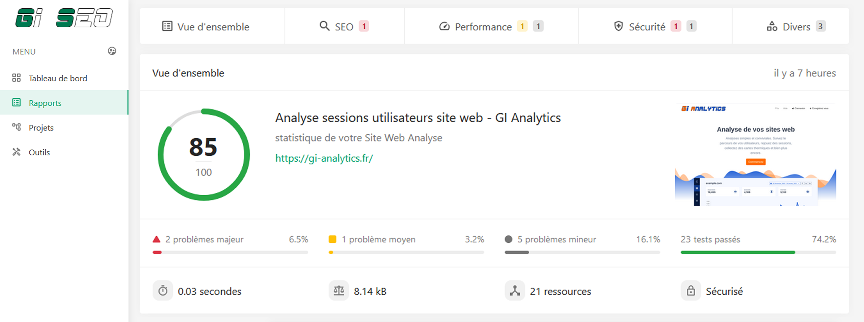The width and height of the screenshot is (864, 322).
Task: Click the Sécurisé padlock icon
Action: 691,291
